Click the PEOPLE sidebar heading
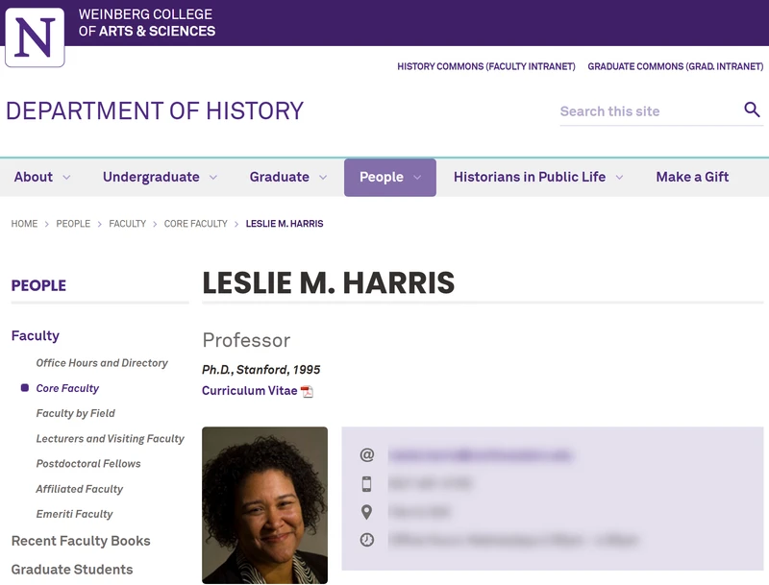Viewport: 769px width, 585px height. click(38, 285)
